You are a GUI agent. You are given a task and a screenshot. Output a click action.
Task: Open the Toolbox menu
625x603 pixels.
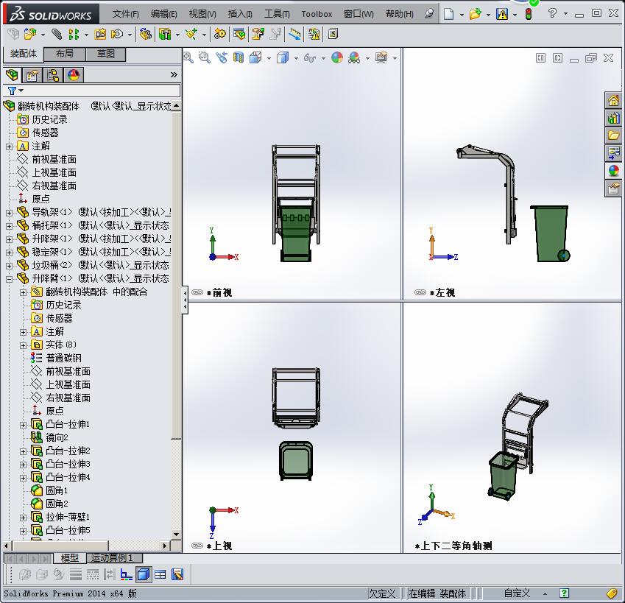(317, 14)
